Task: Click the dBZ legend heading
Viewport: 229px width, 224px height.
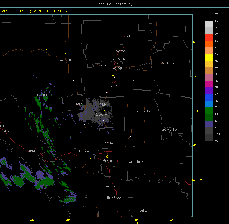Action: (x=215, y=14)
